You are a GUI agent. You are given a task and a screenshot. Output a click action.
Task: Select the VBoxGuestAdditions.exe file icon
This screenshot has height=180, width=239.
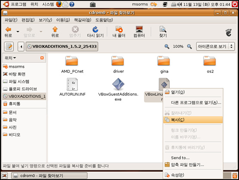click(118, 84)
